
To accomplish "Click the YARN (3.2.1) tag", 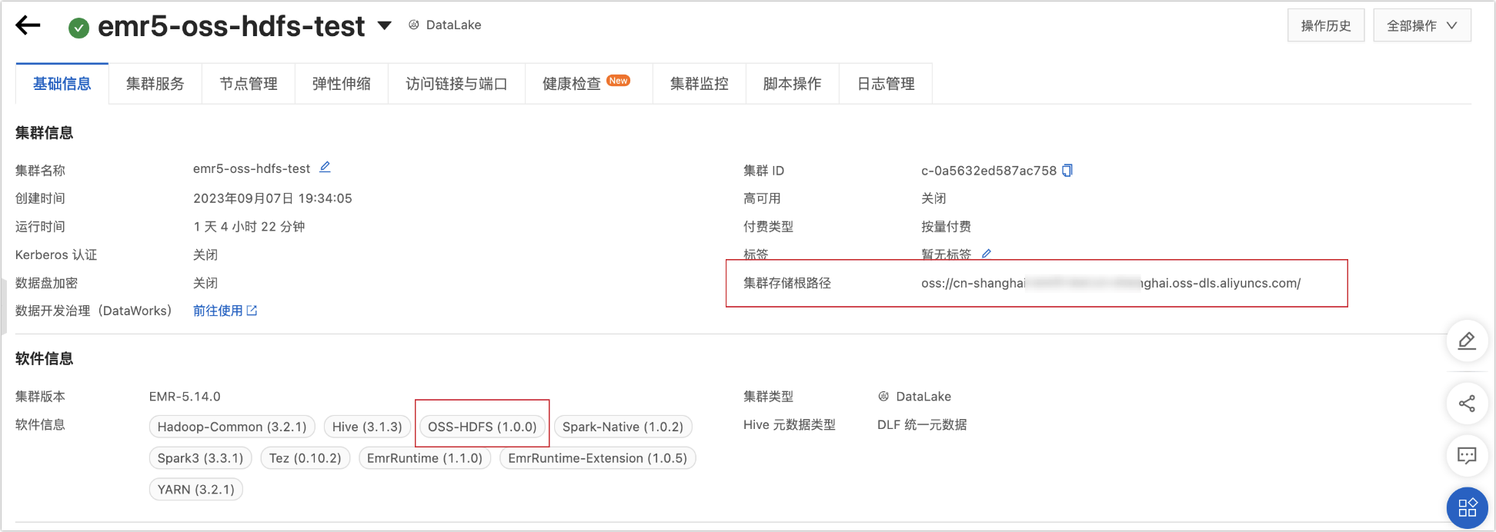I will pyautogui.click(x=196, y=490).
